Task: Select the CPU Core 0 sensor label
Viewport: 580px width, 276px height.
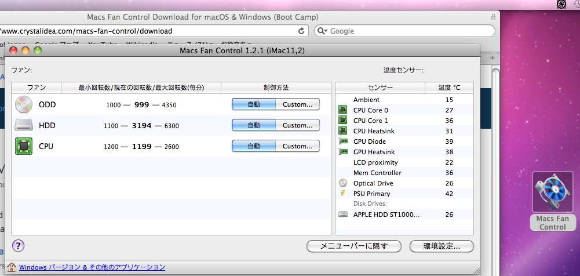Action: [371, 110]
